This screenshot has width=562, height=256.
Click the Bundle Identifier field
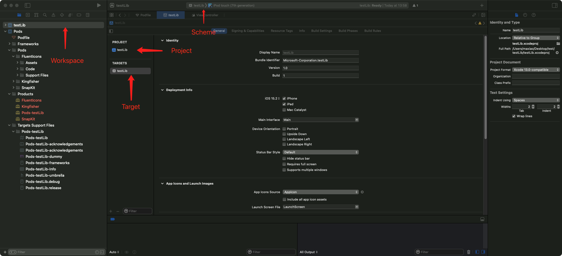click(321, 60)
